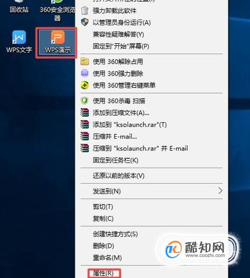This screenshot has width=250, height=278.
Task: Choose 还原以前的版本(V)
Action: [119, 176]
